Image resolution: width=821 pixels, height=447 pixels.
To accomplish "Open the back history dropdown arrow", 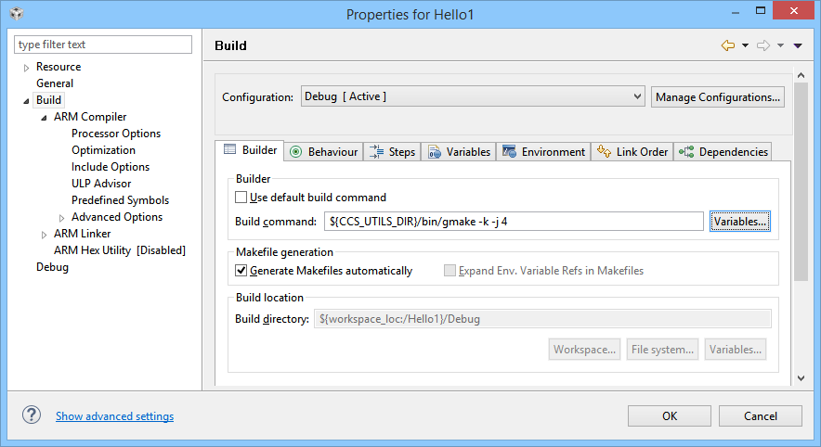I will tap(745, 45).
